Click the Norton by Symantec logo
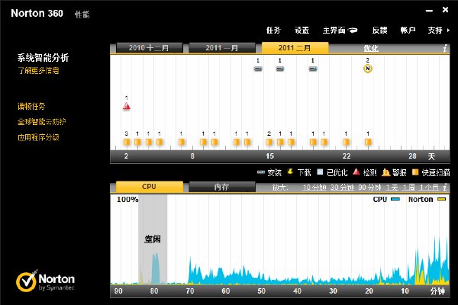Viewport: 458px width, 305px height. pyautogui.click(x=45, y=281)
